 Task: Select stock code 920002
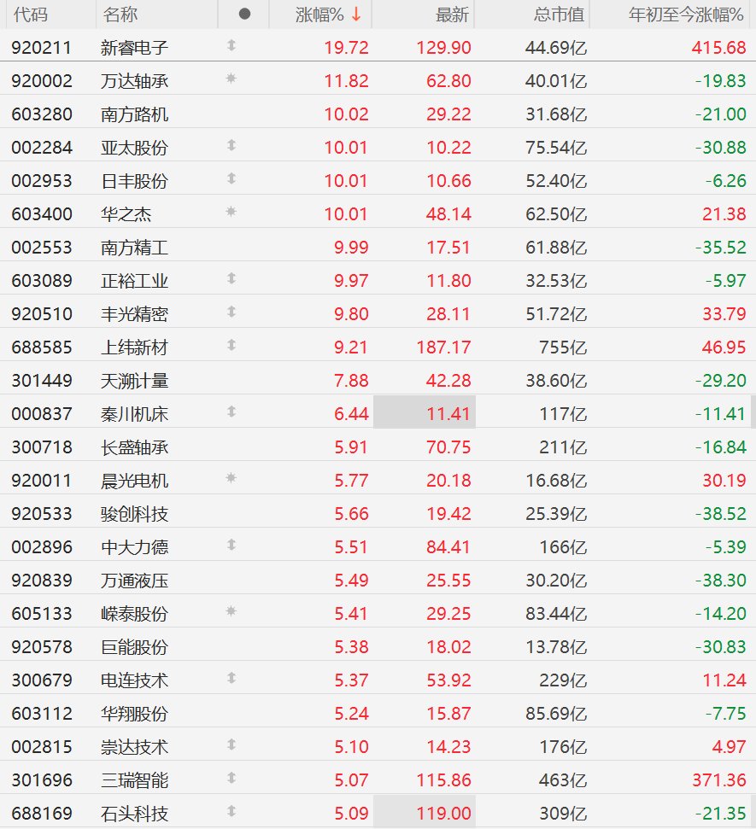(42, 81)
